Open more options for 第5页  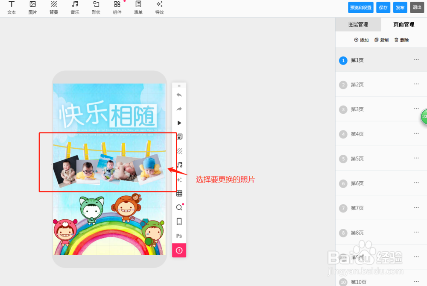tap(416, 158)
